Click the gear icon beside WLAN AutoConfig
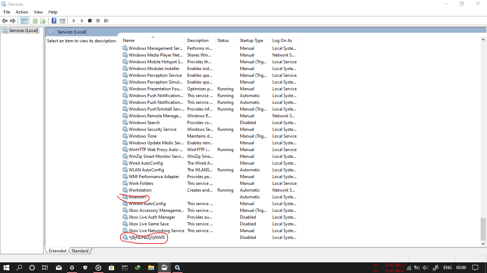 pyautogui.click(x=125, y=170)
